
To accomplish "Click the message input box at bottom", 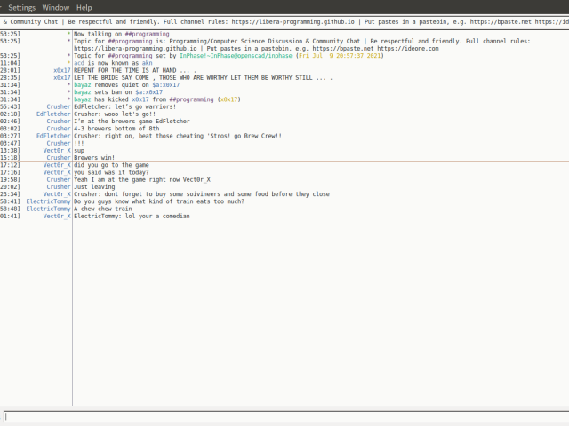I will 284,416.
